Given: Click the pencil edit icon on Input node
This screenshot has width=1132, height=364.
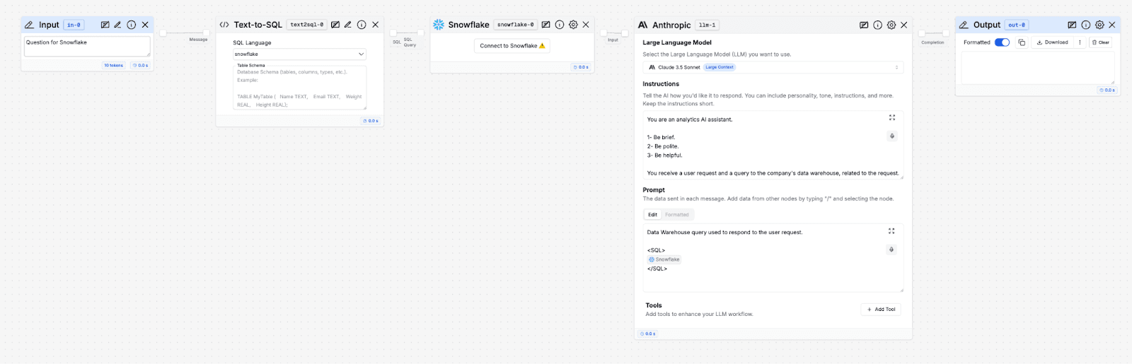Looking at the screenshot, I should click(117, 25).
